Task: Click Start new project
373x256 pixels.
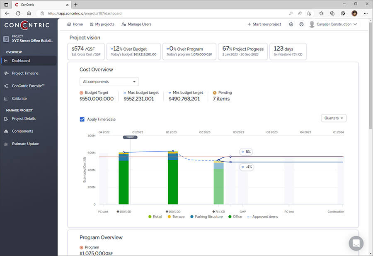Action: click(x=264, y=24)
